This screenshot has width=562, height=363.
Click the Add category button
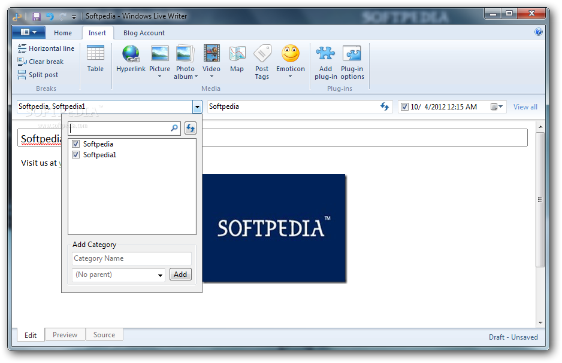tap(180, 274)
